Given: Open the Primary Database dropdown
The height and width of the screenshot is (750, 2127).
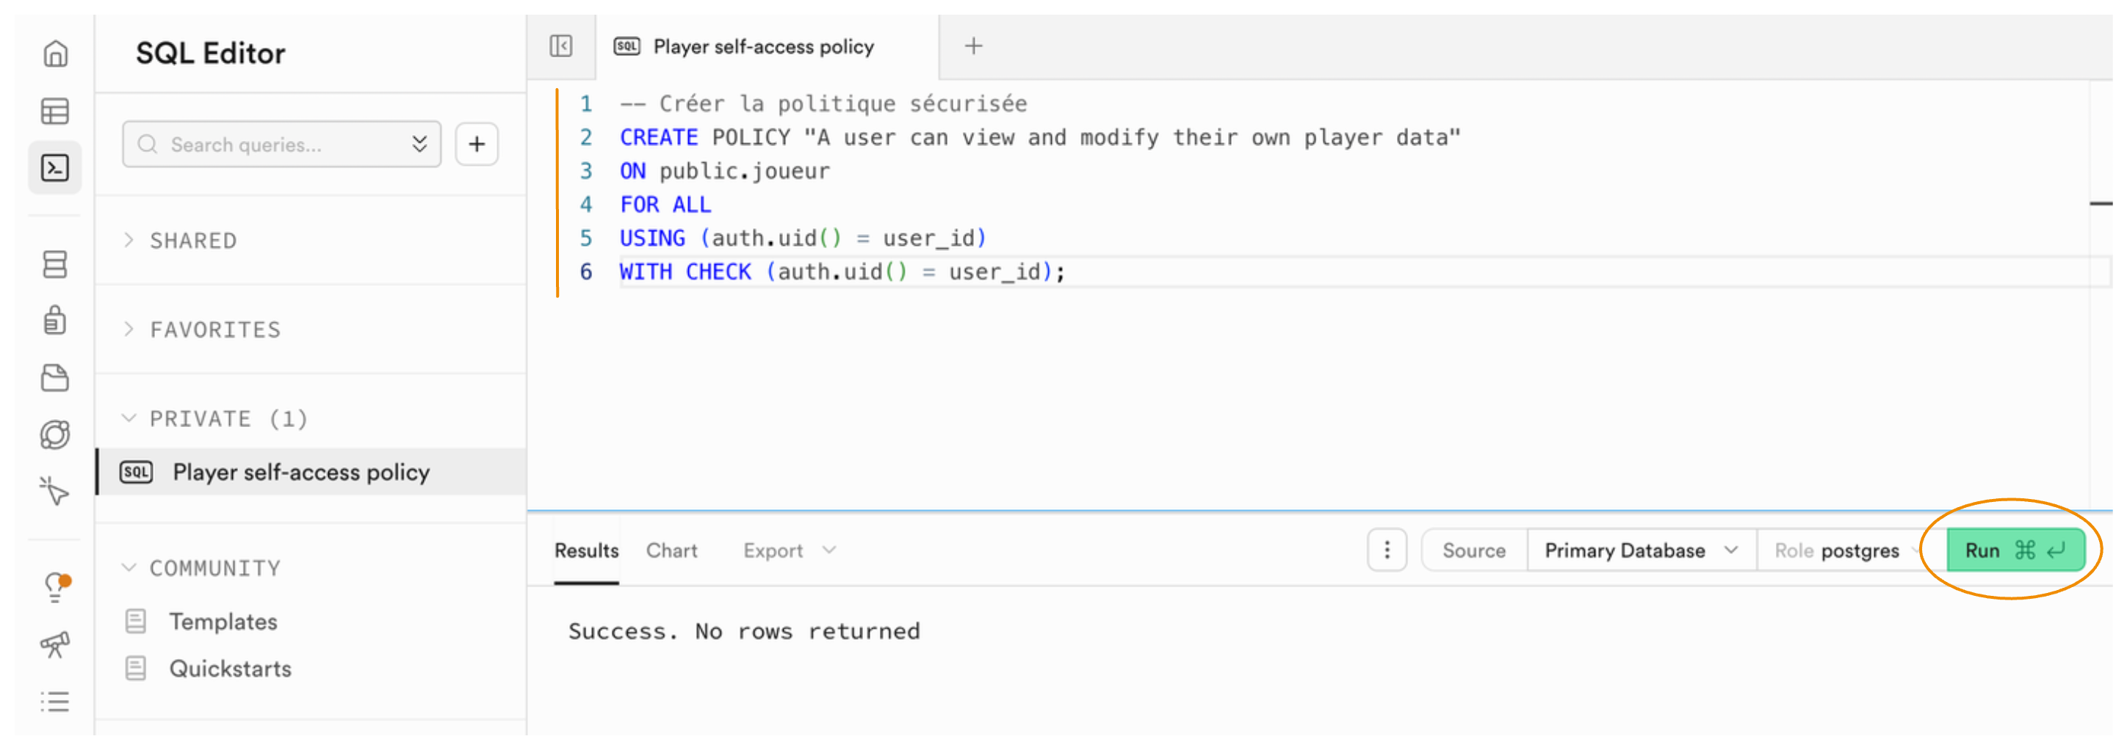Looking at the screenshot, I should pyautogui.click(x=1640, y=550).
